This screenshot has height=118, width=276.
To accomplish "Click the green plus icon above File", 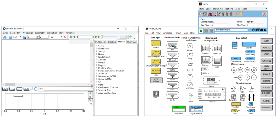I will 90,93.
